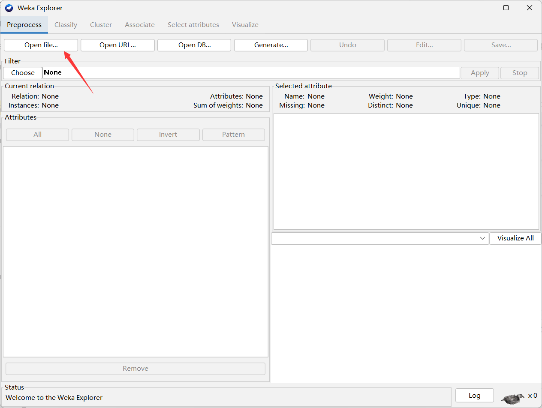Open the Preprocess tab

[x=24, y=25]
